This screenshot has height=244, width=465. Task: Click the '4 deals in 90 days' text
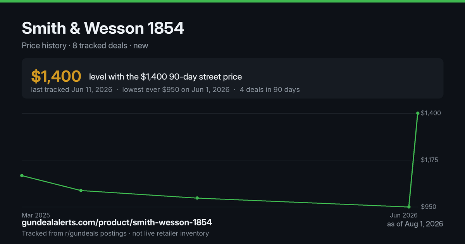(x=270, y=89)
